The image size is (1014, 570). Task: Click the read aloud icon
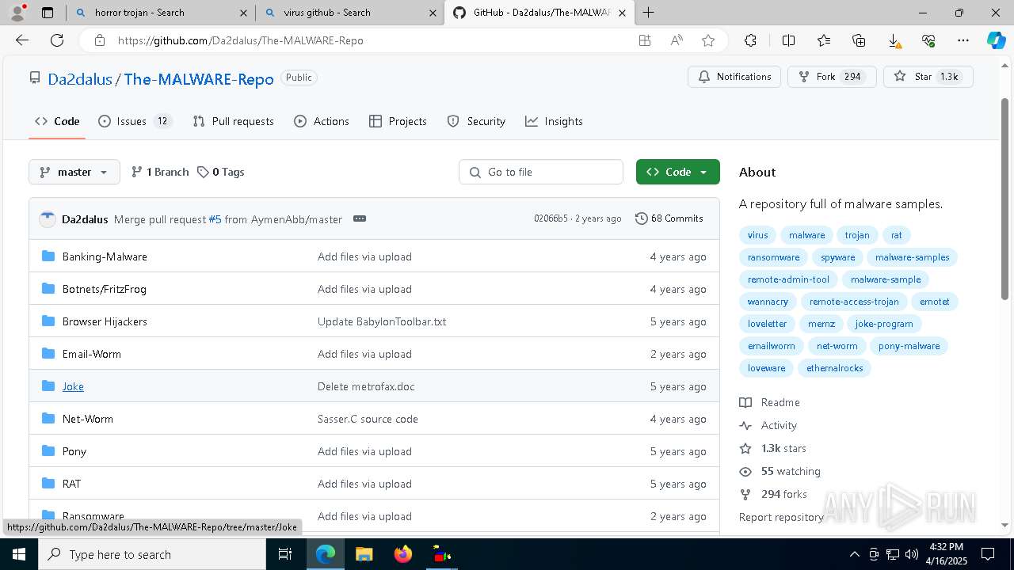pos(677,40)
